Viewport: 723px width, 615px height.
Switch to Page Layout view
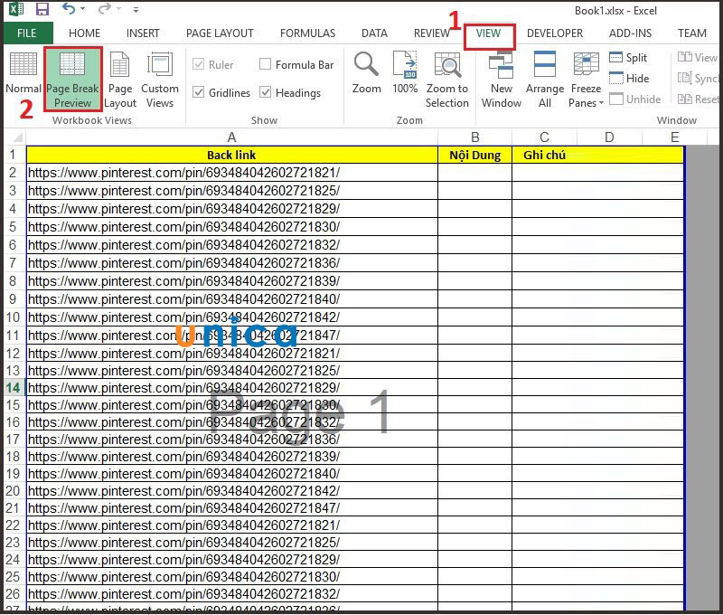point(120,79)
